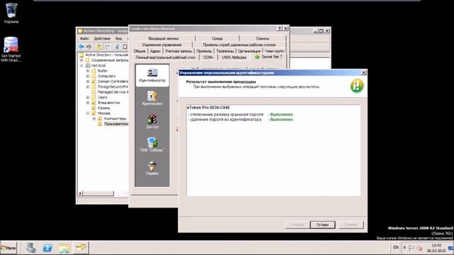
Task: Open the Get Started With Oracle shortcut
Action: coord(11,49)
